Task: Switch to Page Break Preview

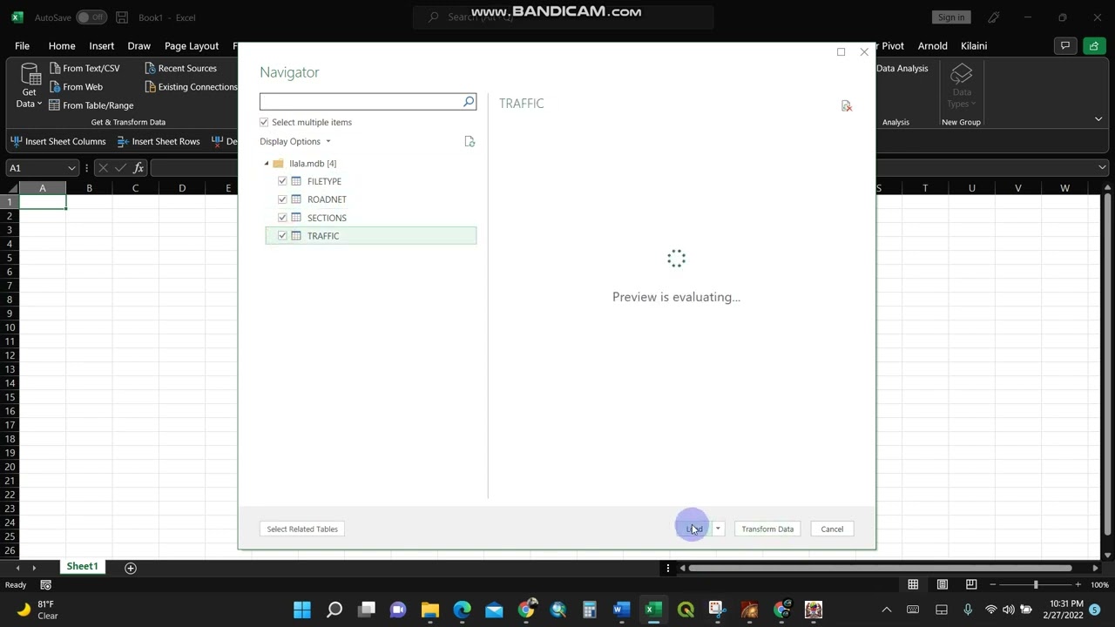Action: click(970, 584)
